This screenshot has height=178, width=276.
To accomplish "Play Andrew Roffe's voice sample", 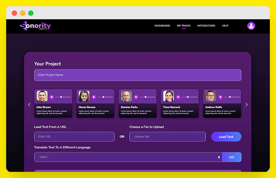I will coord(220,97).
